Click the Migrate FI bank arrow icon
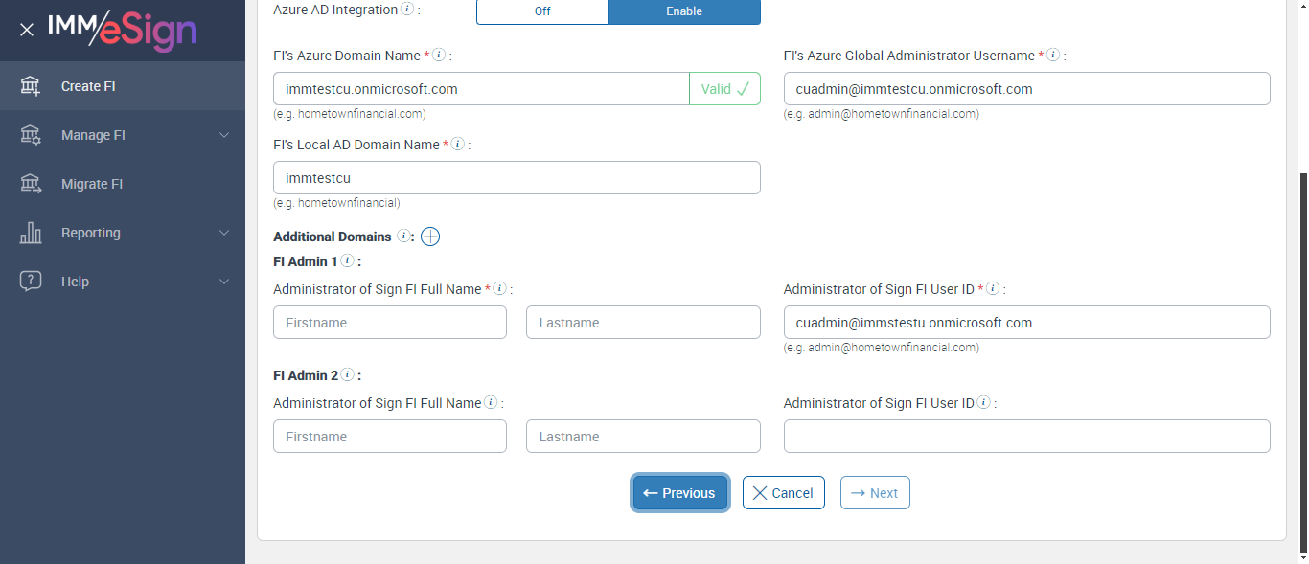This screenshot has height=564, width=1309. (x=31, y=184)
